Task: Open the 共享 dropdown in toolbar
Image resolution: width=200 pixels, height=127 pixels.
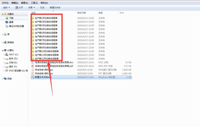Action: tap(32, 8)
